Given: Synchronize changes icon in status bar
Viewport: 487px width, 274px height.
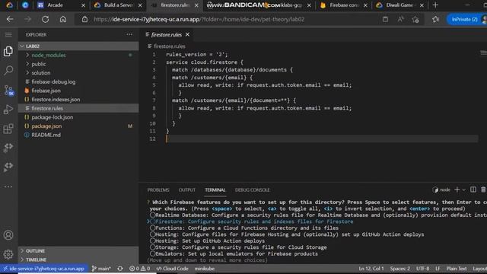Looking at the screenshot, I should 120,269.
